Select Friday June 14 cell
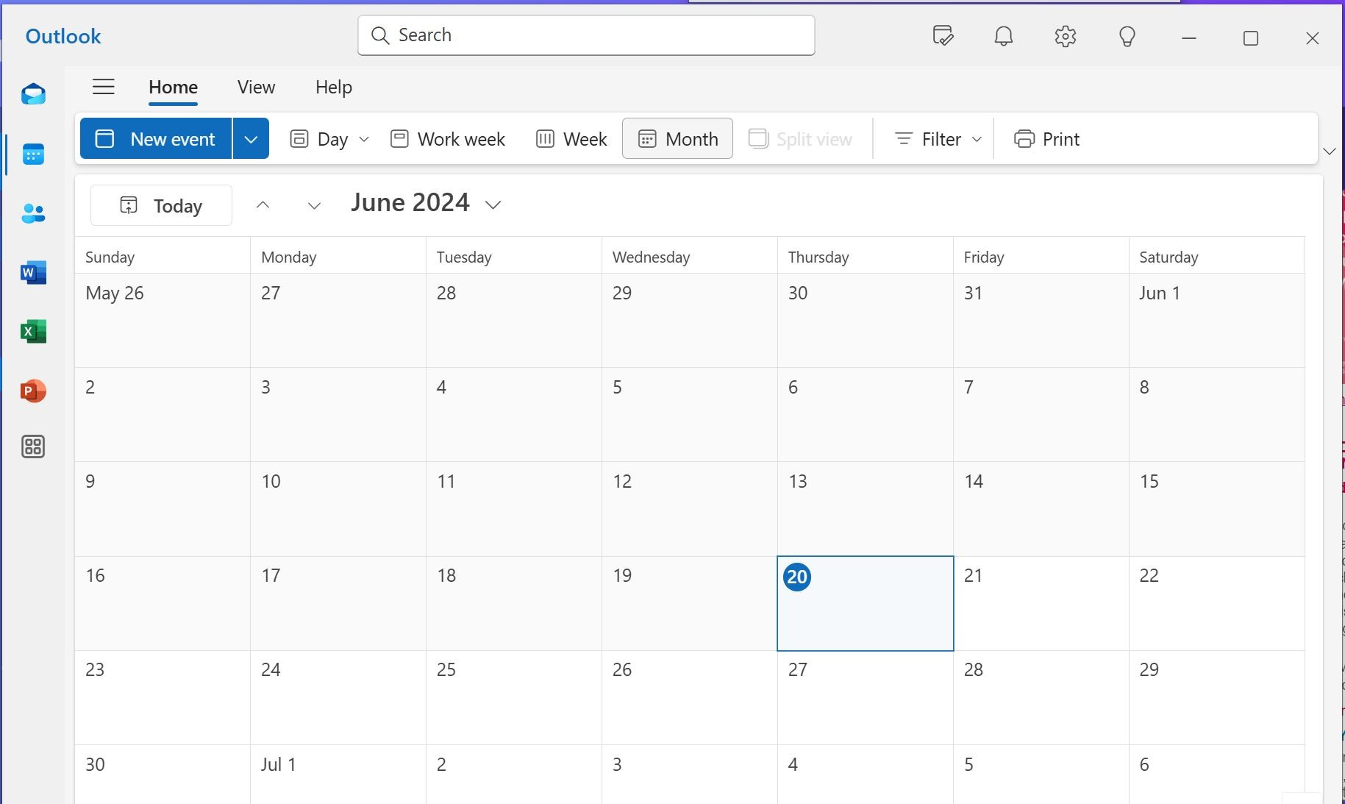 1041,509
